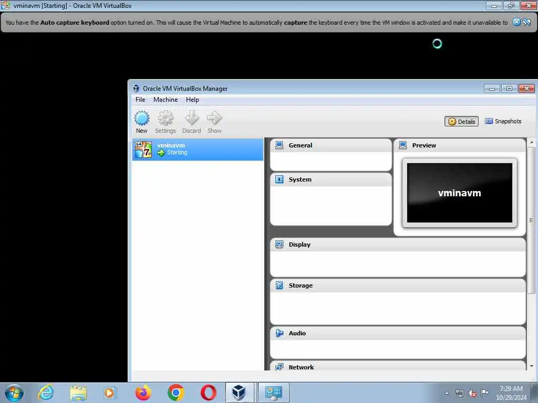The width and height of the screenshot is (538, 403).
Task: Open Settings from the VirtualBox toolbar
Action: 165,122
